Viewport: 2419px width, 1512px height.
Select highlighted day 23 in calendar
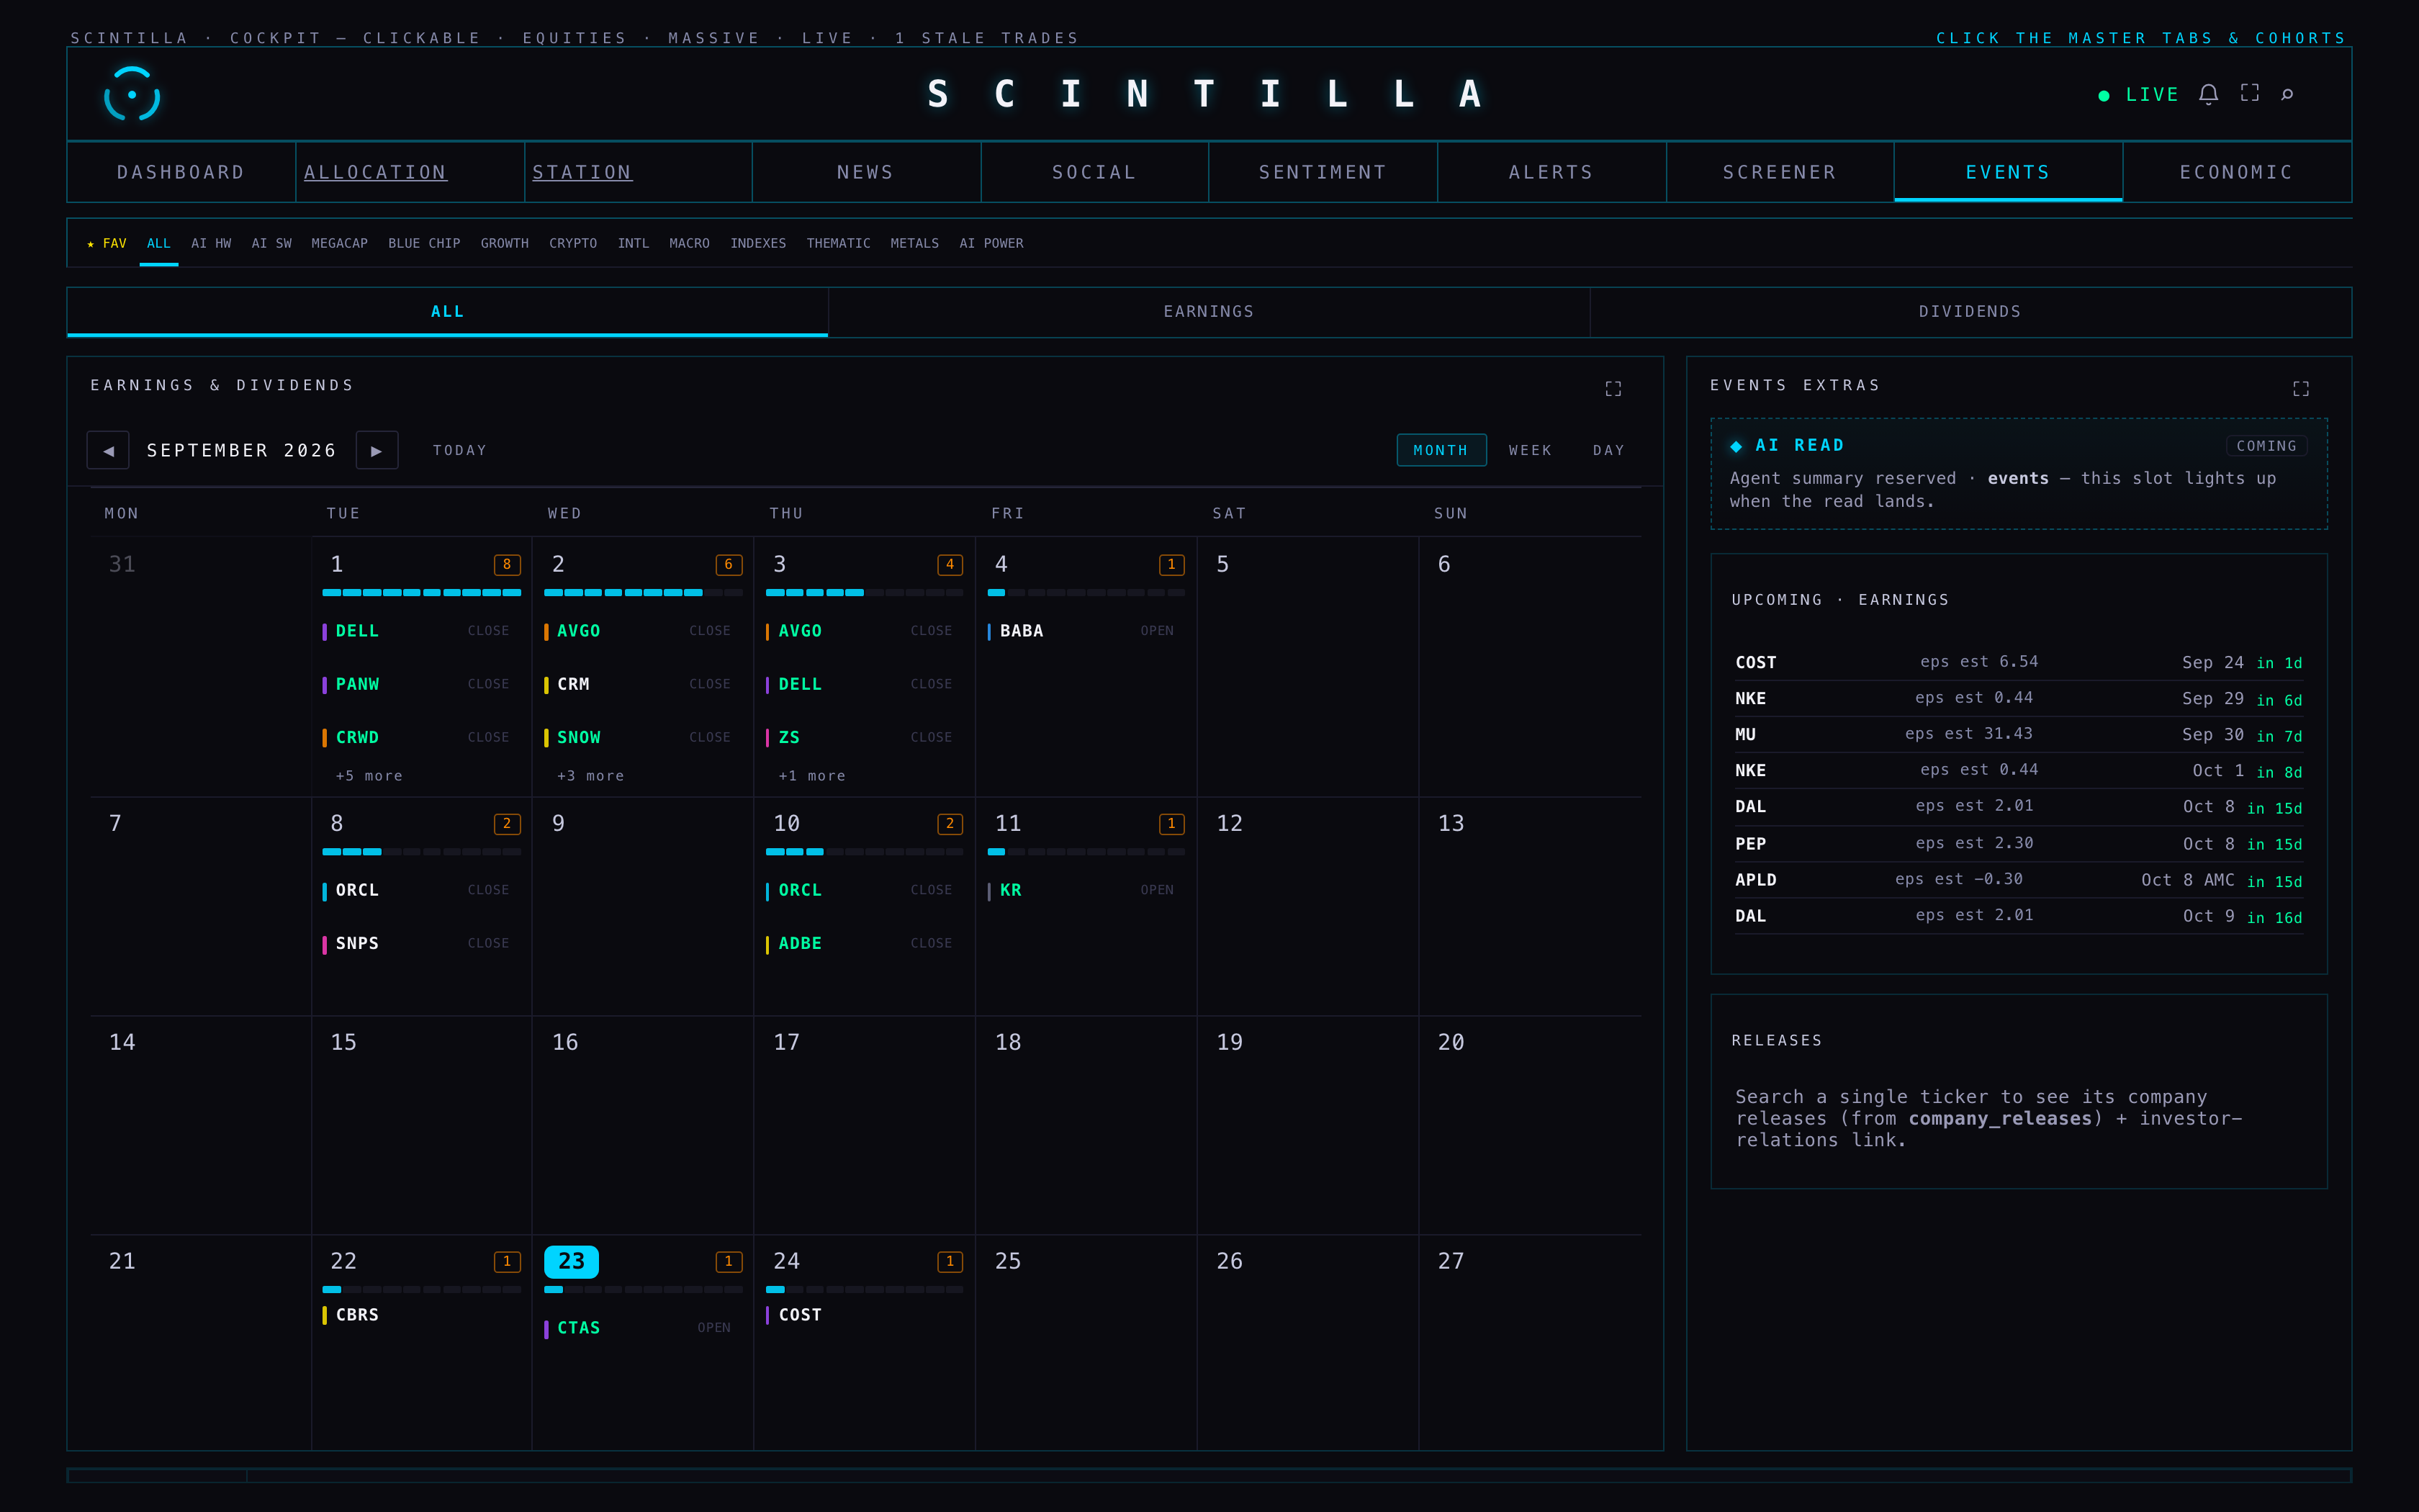click(571, 1261)
